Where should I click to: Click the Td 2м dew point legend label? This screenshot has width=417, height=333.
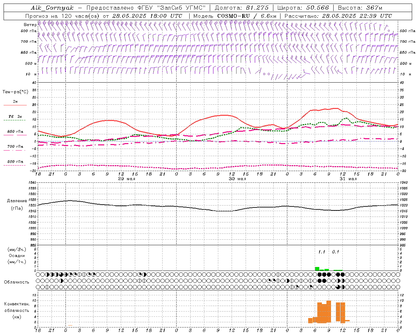15,116
